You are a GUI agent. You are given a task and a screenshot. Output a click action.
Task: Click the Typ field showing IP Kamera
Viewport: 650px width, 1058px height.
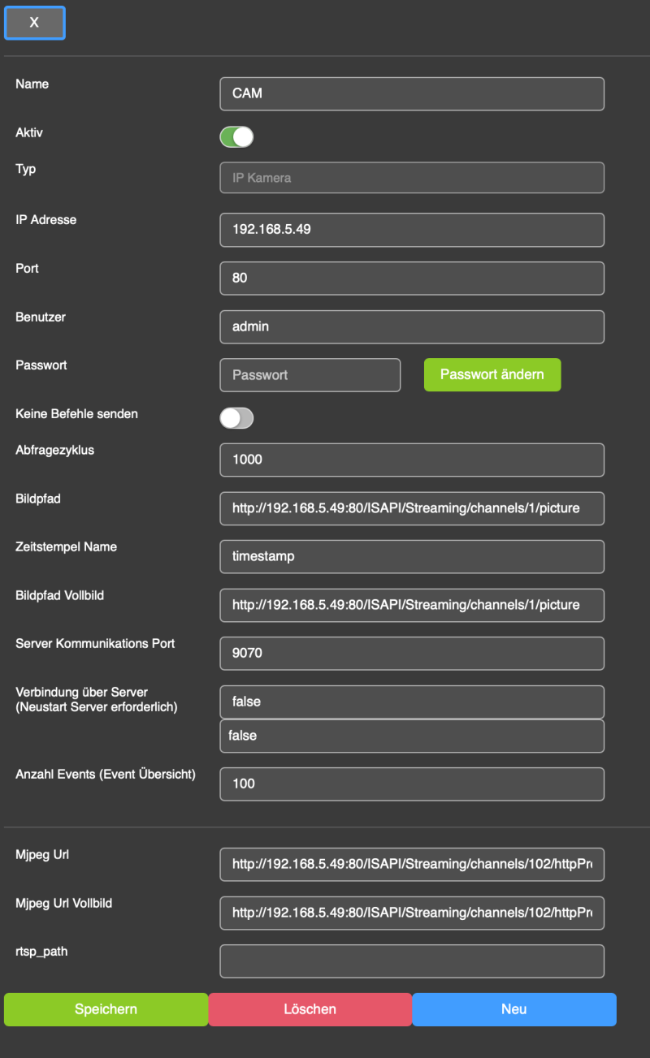[411, 177]
